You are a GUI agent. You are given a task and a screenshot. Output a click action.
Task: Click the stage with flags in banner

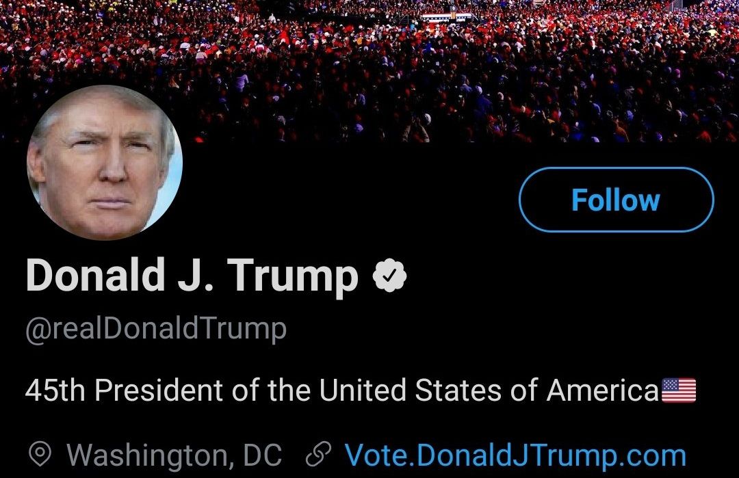click(446, 16)
